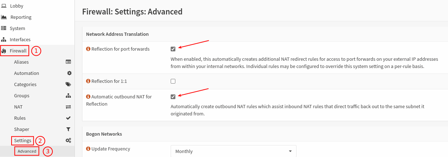Click the Categories tags icon

68,84
